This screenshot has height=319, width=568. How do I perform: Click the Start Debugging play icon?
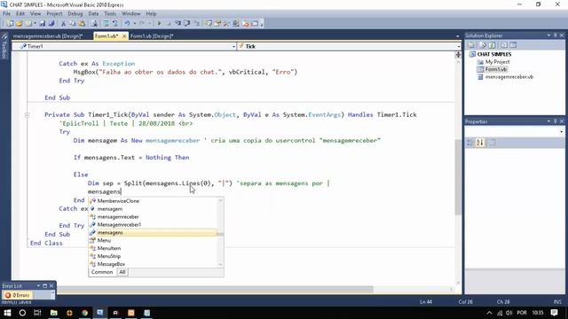click(159, 24)
